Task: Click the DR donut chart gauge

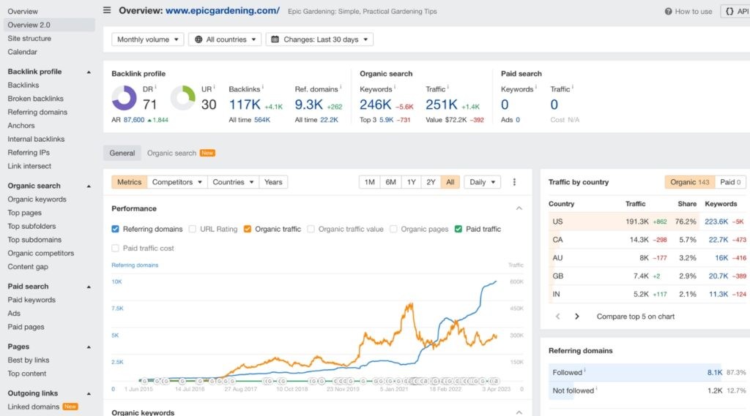Action: pos(124,99)
